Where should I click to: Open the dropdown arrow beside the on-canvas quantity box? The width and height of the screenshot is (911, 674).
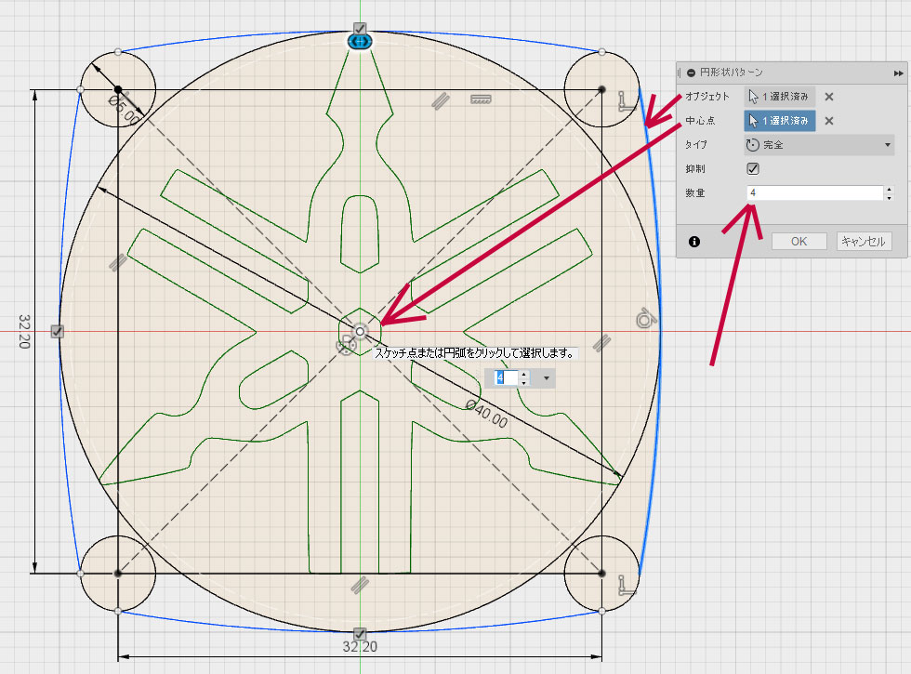pyautogui.click(x=546, y=378)
